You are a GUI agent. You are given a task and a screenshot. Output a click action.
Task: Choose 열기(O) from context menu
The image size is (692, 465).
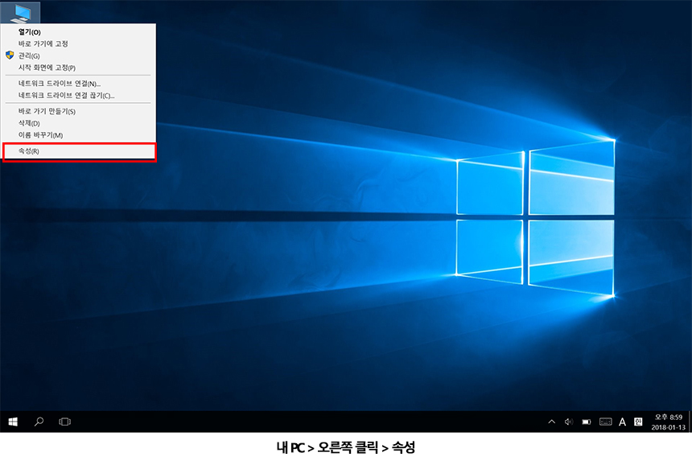(x=79, y=31)
